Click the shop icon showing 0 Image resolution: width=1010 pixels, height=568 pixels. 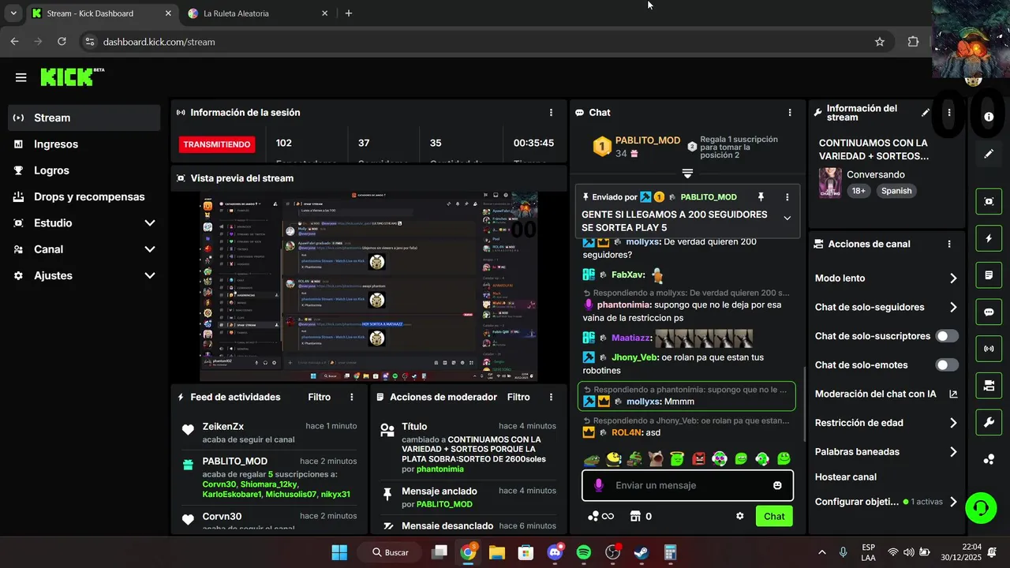pos(641,516)
